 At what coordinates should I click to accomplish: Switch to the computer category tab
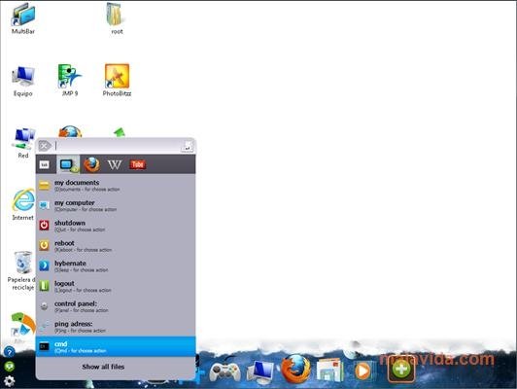click(69, 164)
